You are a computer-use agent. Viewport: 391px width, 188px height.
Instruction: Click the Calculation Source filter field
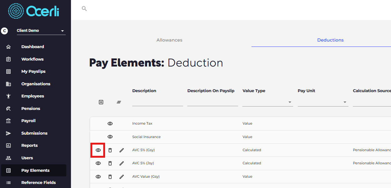pyautogui.click(x=372, y=102)
